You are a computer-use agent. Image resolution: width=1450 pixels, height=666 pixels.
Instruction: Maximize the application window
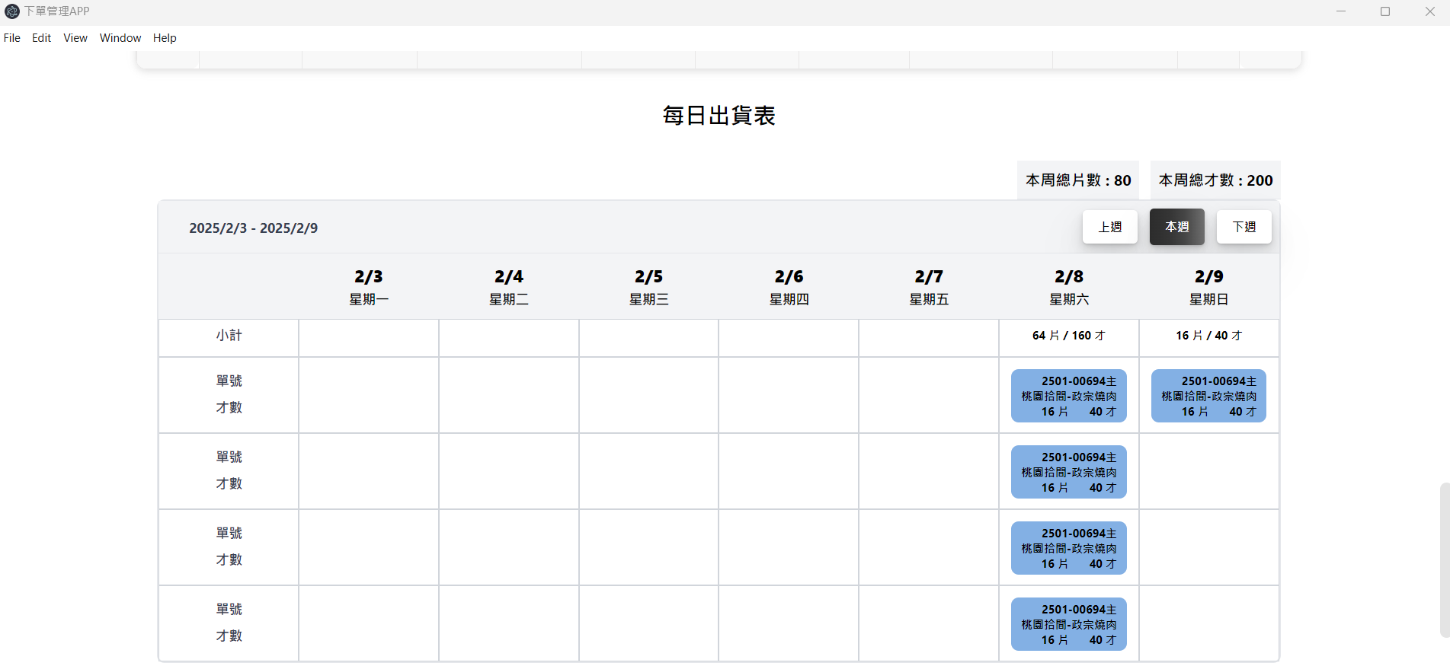point(1385,11)
